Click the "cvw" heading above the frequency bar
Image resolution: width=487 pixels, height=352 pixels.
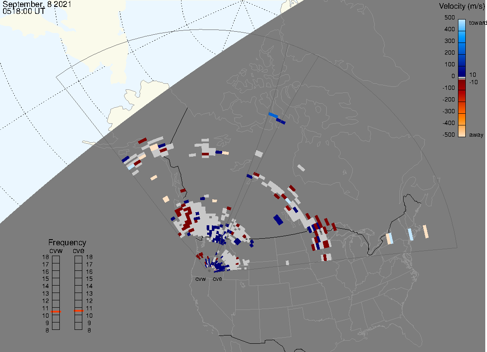click(x=56, y=250)
